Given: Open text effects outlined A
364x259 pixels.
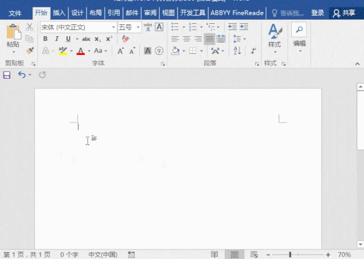Looking at the screenshot, I should point(46,50).
